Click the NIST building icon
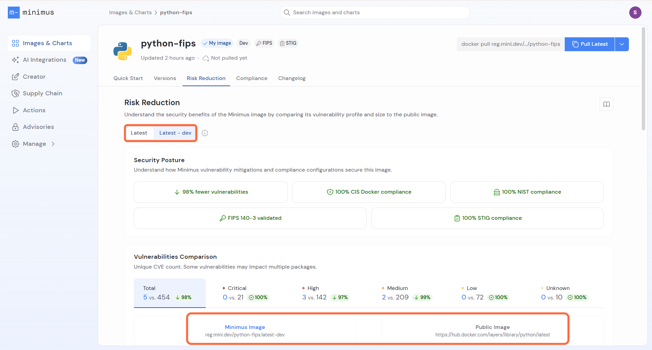Screen dimensions: 652x350 point(497,192)
